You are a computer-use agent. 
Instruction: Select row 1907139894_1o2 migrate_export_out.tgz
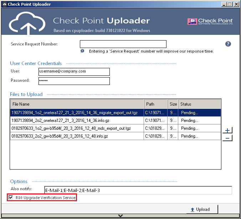click(116, 113)
